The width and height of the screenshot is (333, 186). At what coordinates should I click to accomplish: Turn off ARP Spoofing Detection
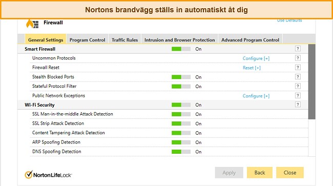click(181, 142)
